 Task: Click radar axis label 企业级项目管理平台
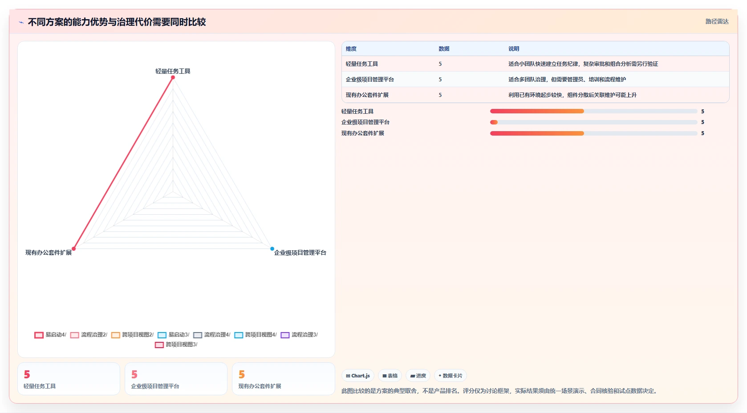tap(300, 253)
